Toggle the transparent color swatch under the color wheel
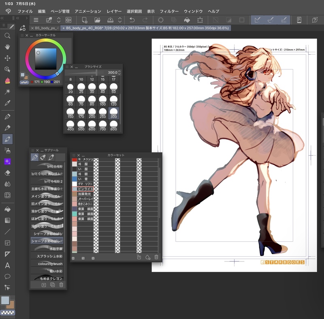This screenshot has height=319, width=324. click(x=23, y=82)
